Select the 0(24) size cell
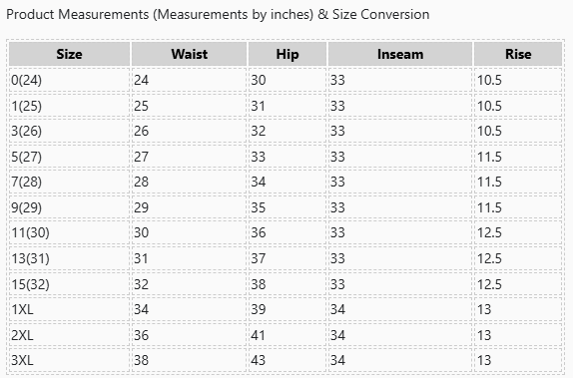The width and height of the screenshot is (573, 378). (70, 80)
